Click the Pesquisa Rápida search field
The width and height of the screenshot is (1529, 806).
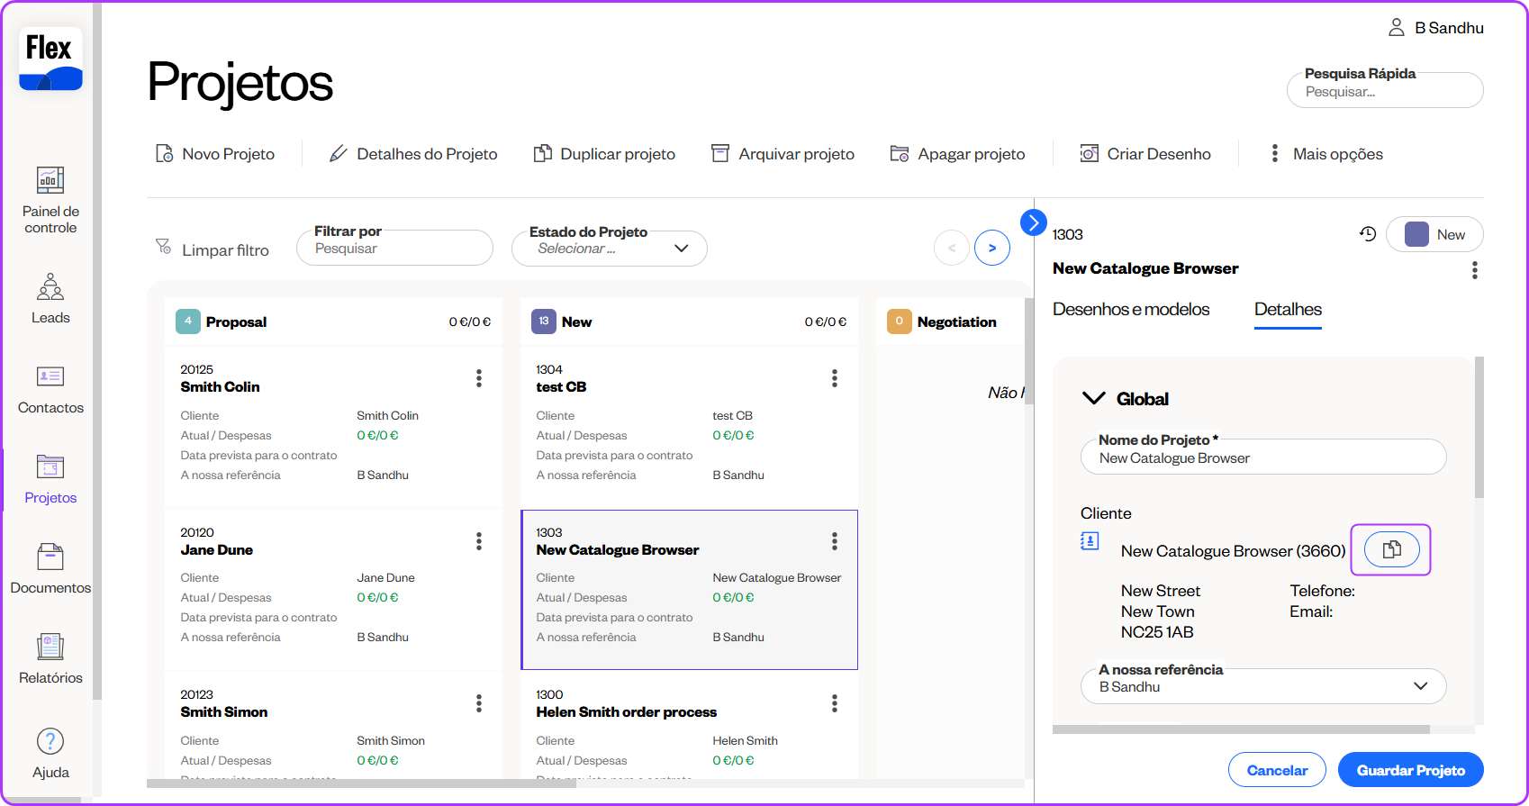click(1384, 92)
